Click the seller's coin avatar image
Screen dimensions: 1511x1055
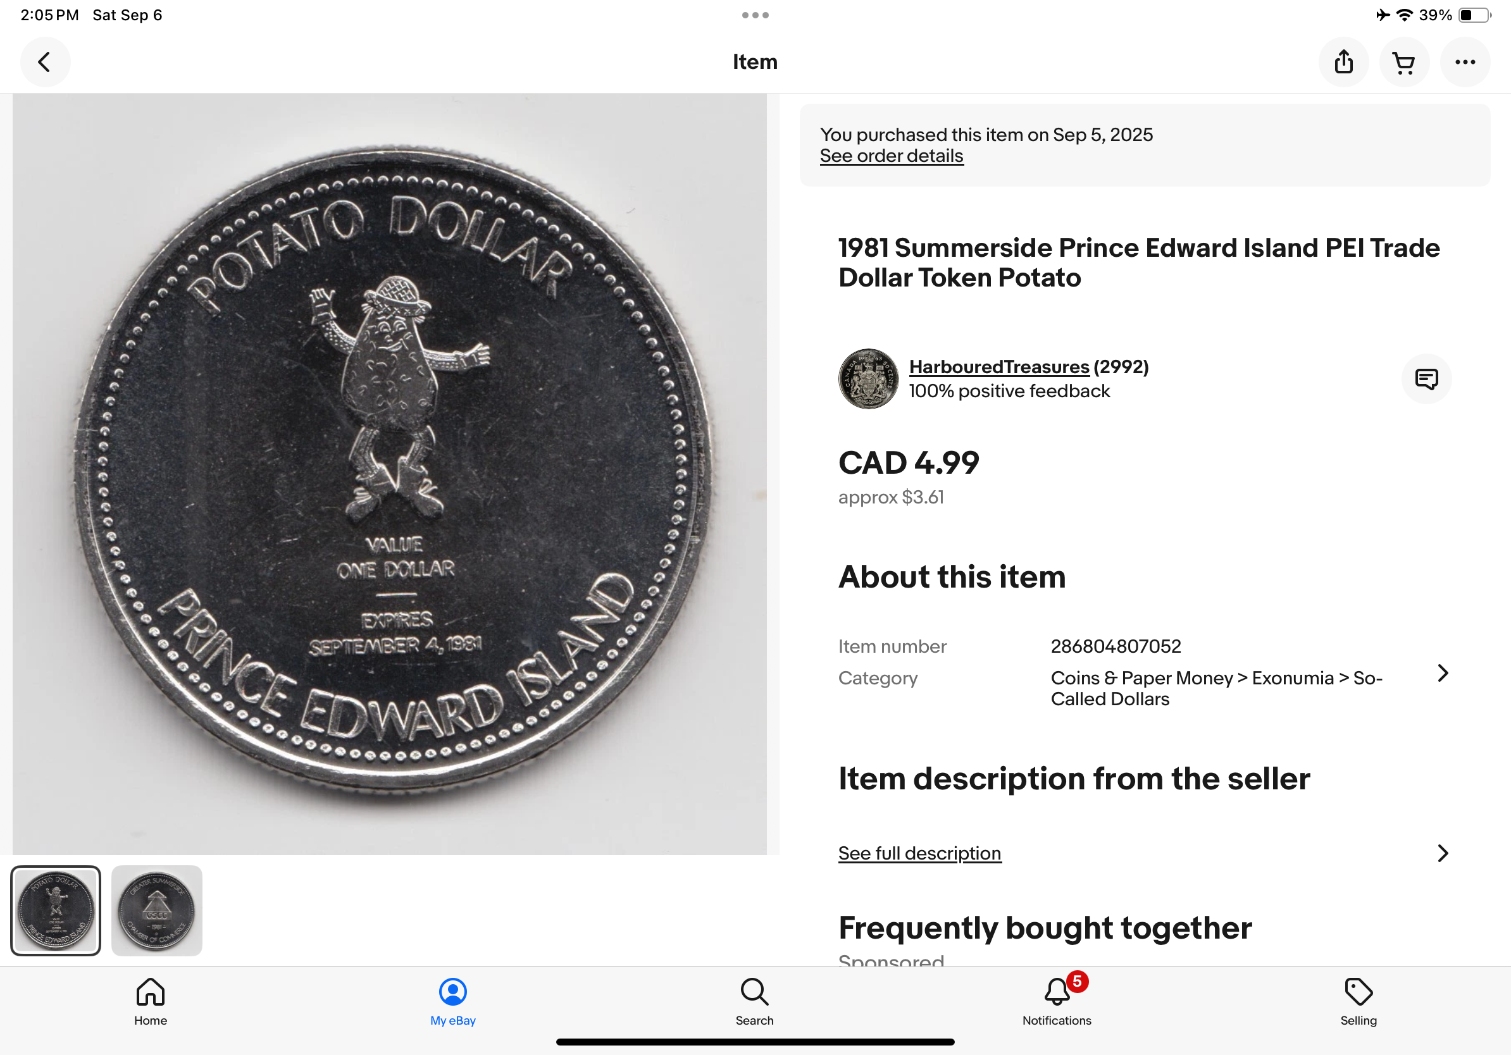868,379
